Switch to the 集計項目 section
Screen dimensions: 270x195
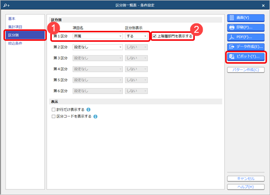tap(15, 27)
